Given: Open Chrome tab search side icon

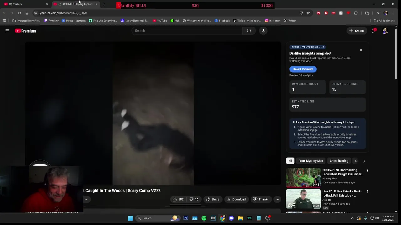Looking at the screenshot, I should [x=367, y=13].
